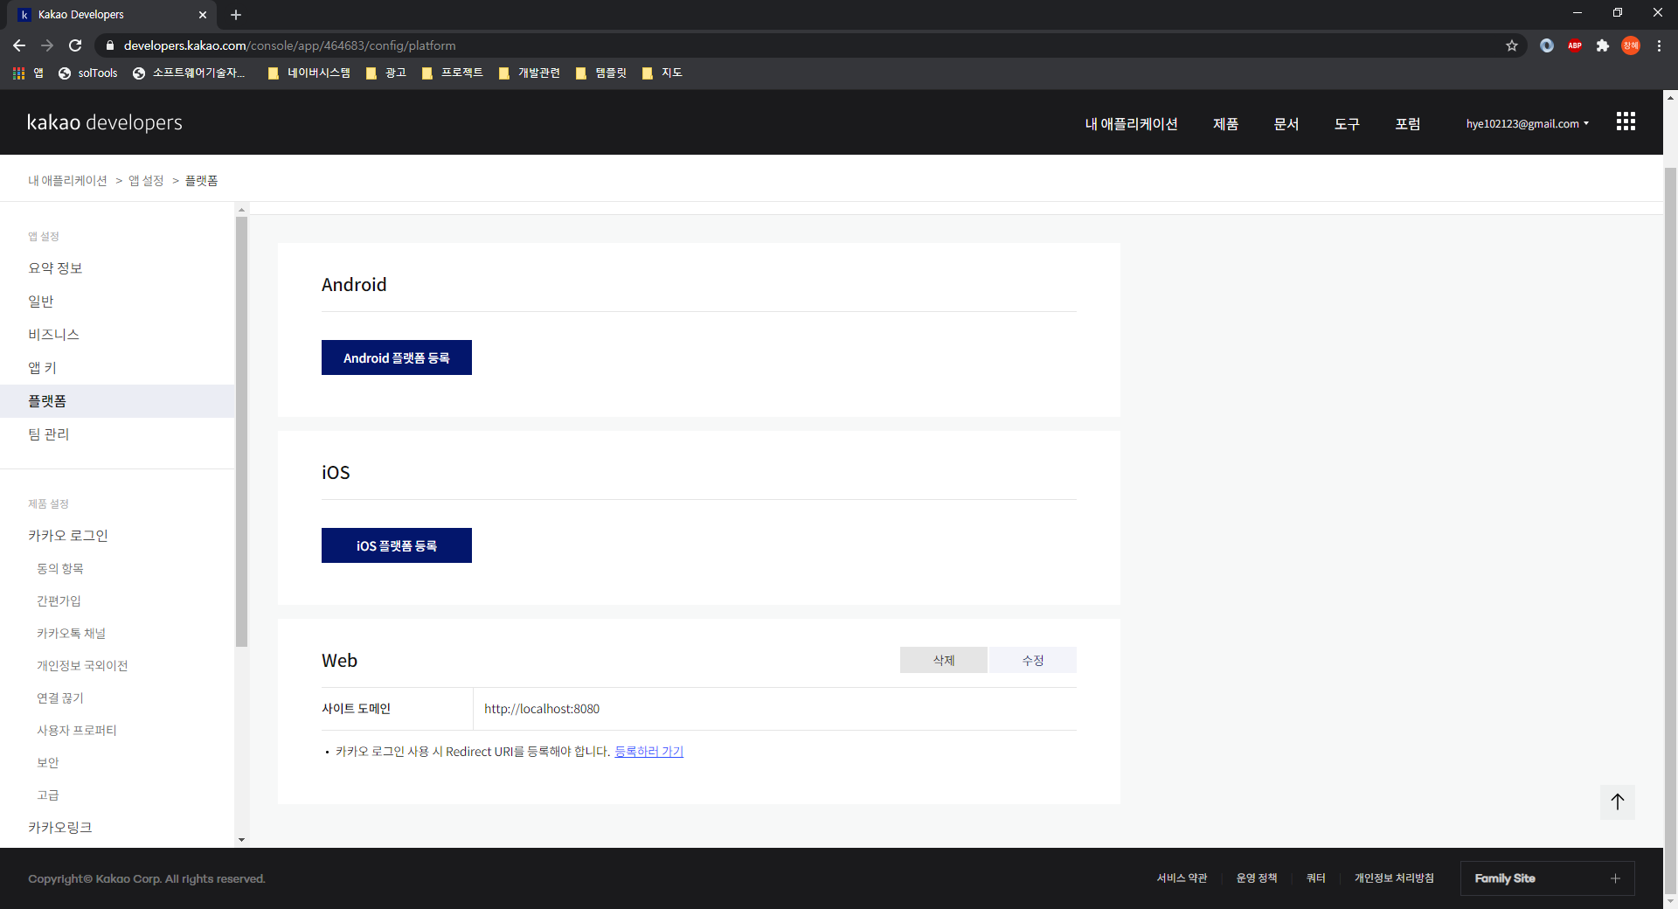This screenshot has width=1678, height=909.
Task: Open the Chrome three-dot menu
Action: click(1659, 45)
